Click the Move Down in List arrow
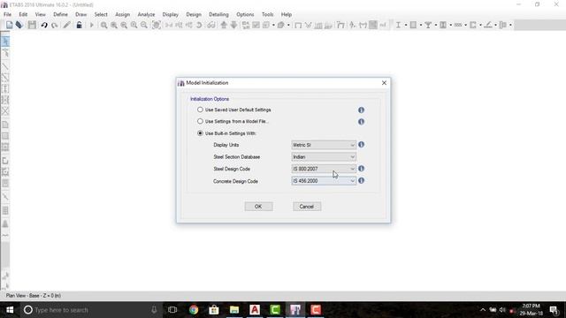Image resolution: width=566 pixels, height=318 pixels. pos(233,25)
